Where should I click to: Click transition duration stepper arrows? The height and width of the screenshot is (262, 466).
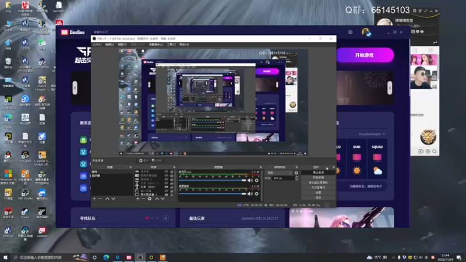tap(296, 178)
